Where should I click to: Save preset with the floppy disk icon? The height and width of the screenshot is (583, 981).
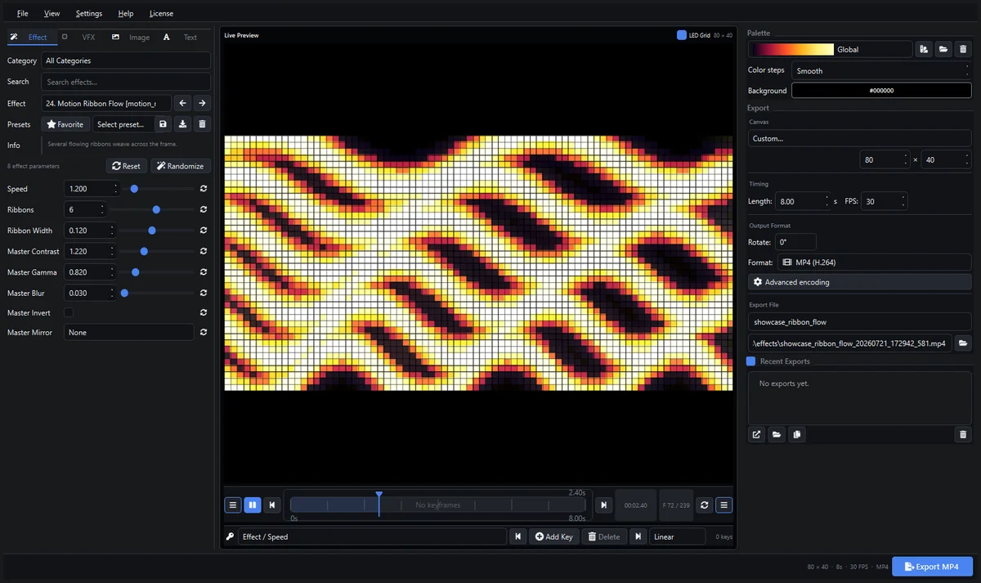tap(163, 124)
